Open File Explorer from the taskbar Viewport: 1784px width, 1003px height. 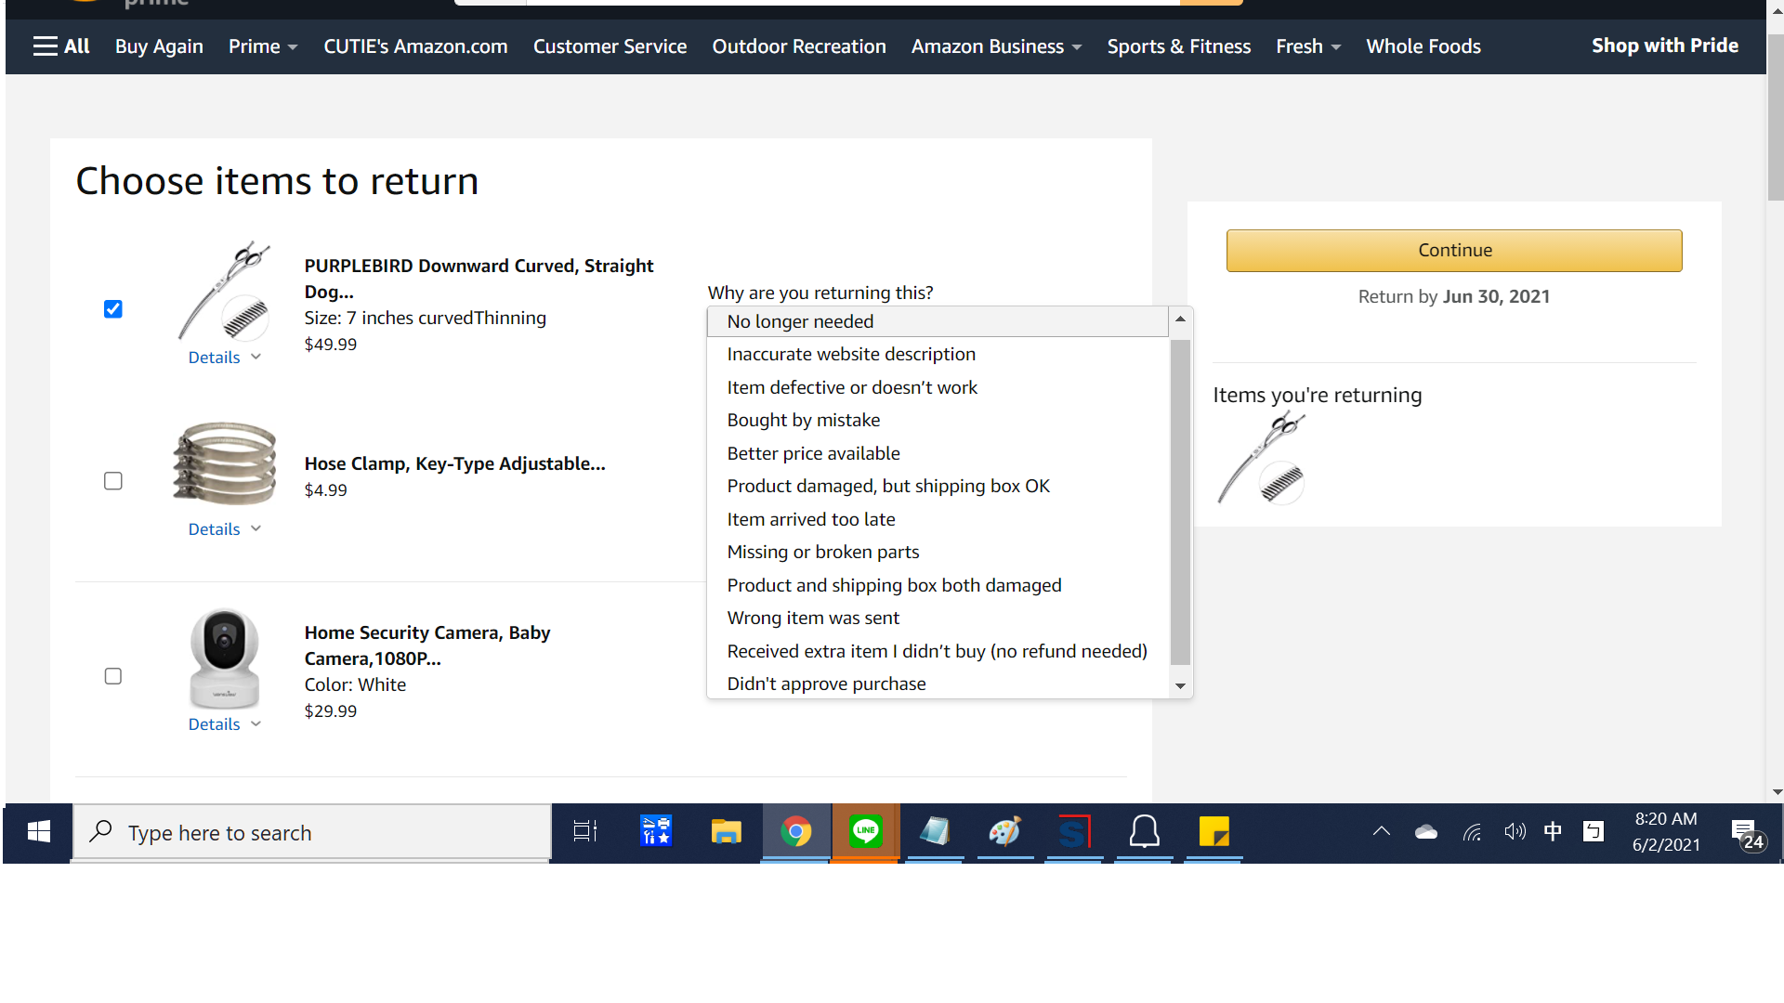coord(726,832)
